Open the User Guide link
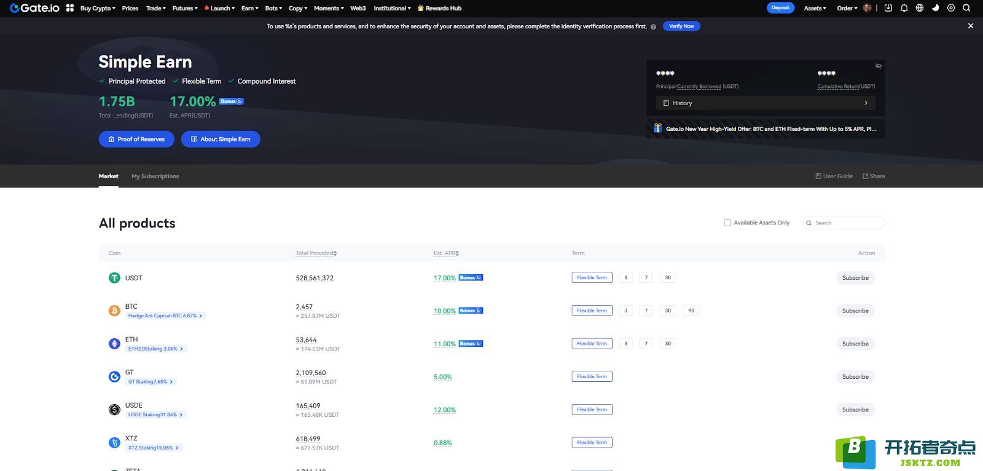The height and width of the screenshot is (471, 983). (x=834, y=176)
